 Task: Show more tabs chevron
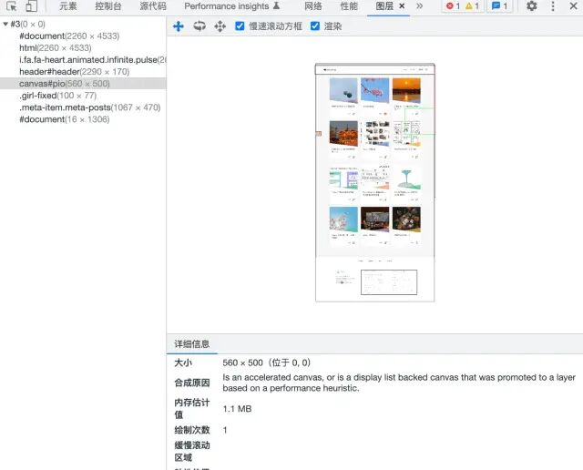click(x=419, y=6)
